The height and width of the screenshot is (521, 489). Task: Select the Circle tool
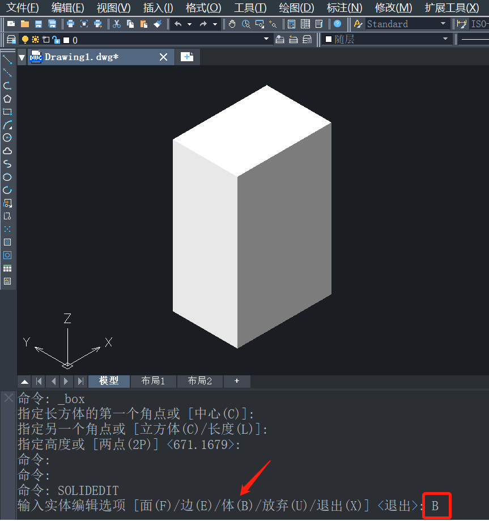[7, 138]
